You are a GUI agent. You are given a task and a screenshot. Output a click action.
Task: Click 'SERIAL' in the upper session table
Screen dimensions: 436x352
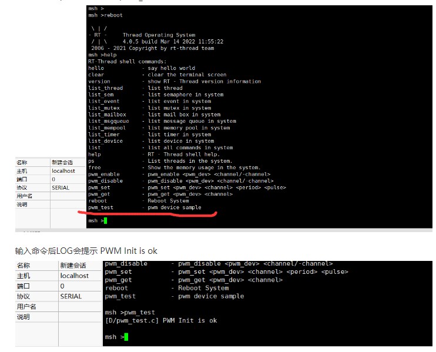tap(61, 188)
